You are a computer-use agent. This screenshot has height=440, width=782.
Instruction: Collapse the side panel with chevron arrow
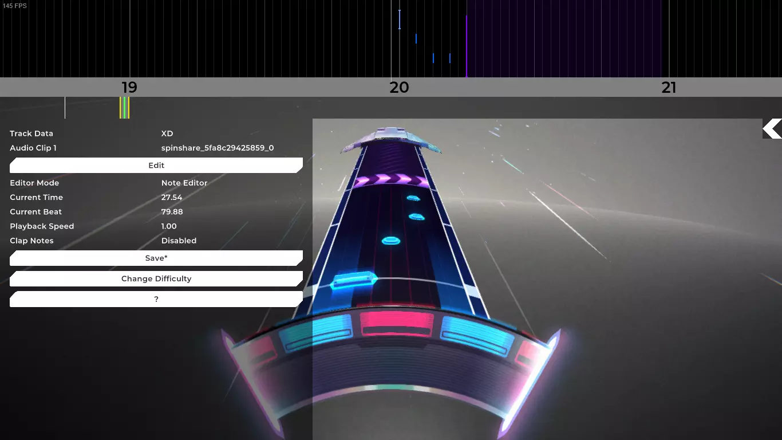coord(772,129)
